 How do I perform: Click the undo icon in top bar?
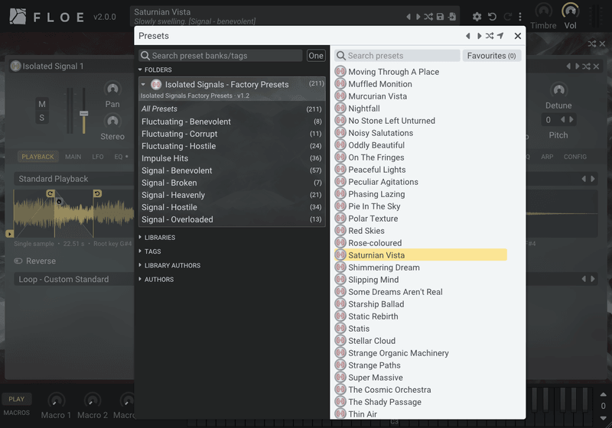coord(492,17)
